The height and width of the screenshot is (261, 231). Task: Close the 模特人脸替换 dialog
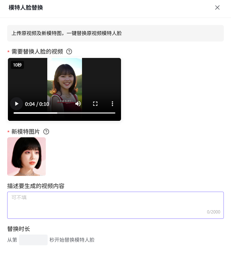[217, 8]
